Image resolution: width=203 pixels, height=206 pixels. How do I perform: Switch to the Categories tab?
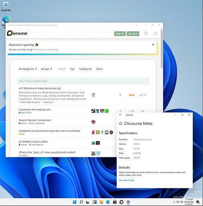point(85,69)
